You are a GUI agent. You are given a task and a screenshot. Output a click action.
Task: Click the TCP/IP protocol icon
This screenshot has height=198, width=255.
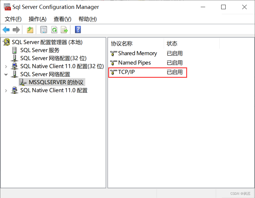click(114, 72)
